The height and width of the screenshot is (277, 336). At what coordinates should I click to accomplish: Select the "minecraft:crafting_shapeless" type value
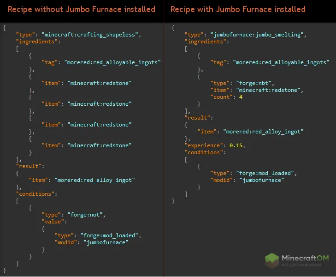[x=90, y=35]
